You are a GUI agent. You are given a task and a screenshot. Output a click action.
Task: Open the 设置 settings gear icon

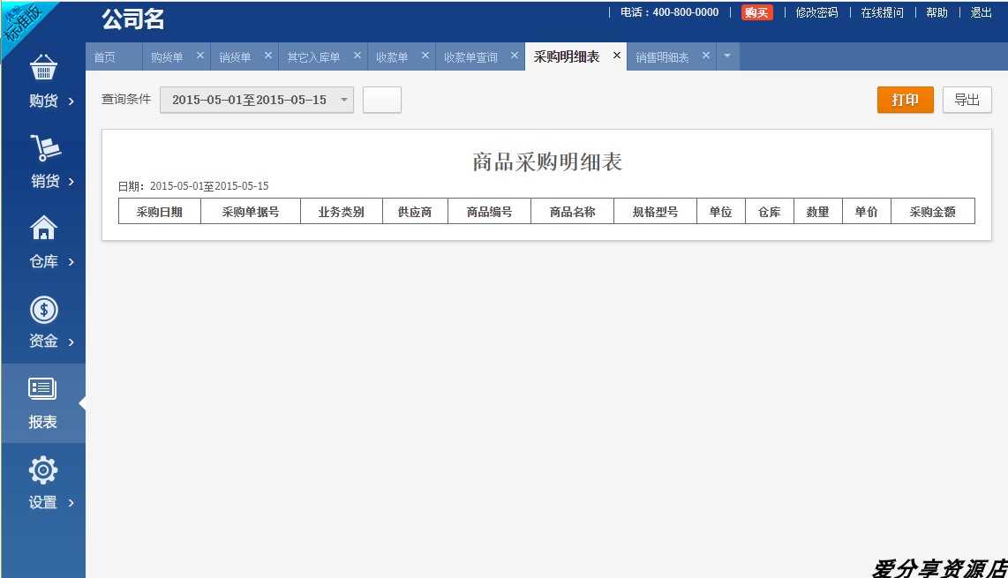(43, 470)
